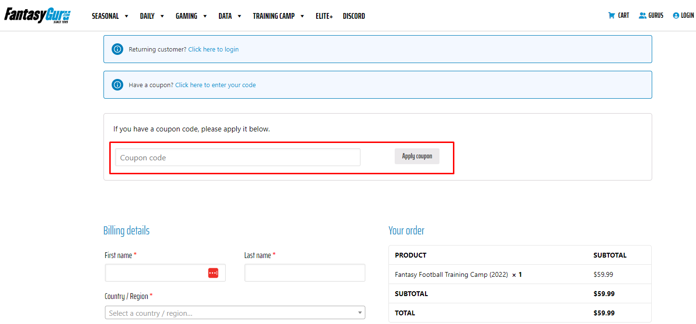Open the Country / Region dropdown
The width and height of the screenshot is (696, 324).
point(235,313)
